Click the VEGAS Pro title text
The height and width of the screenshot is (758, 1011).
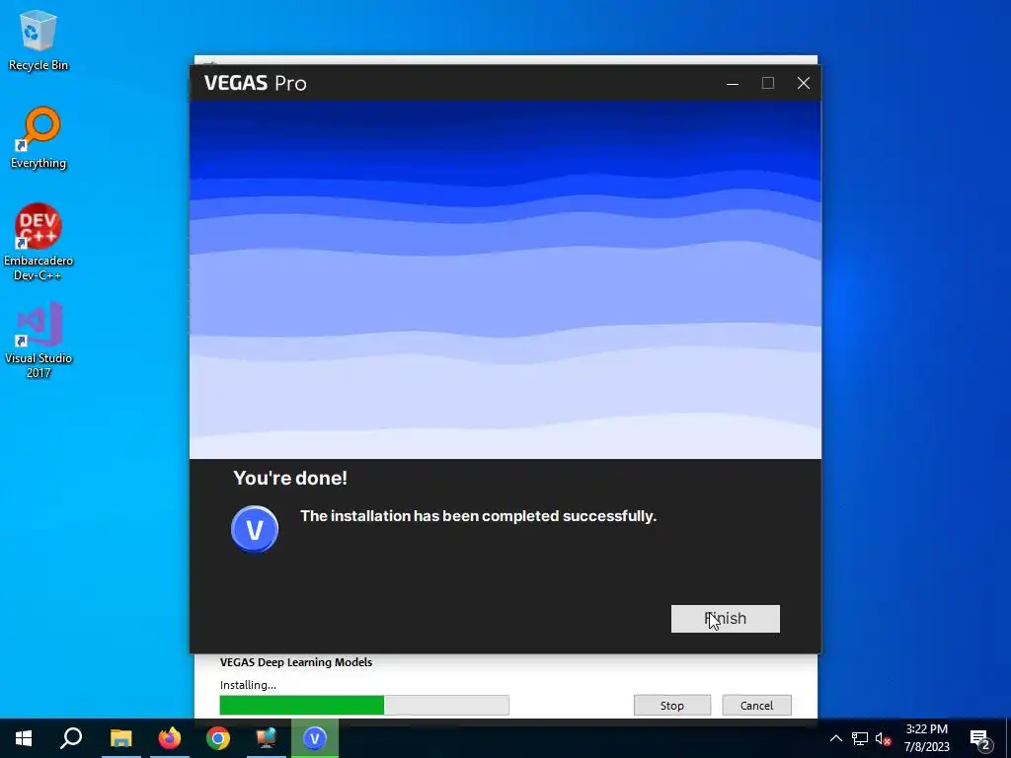click(x=256, y=83)
